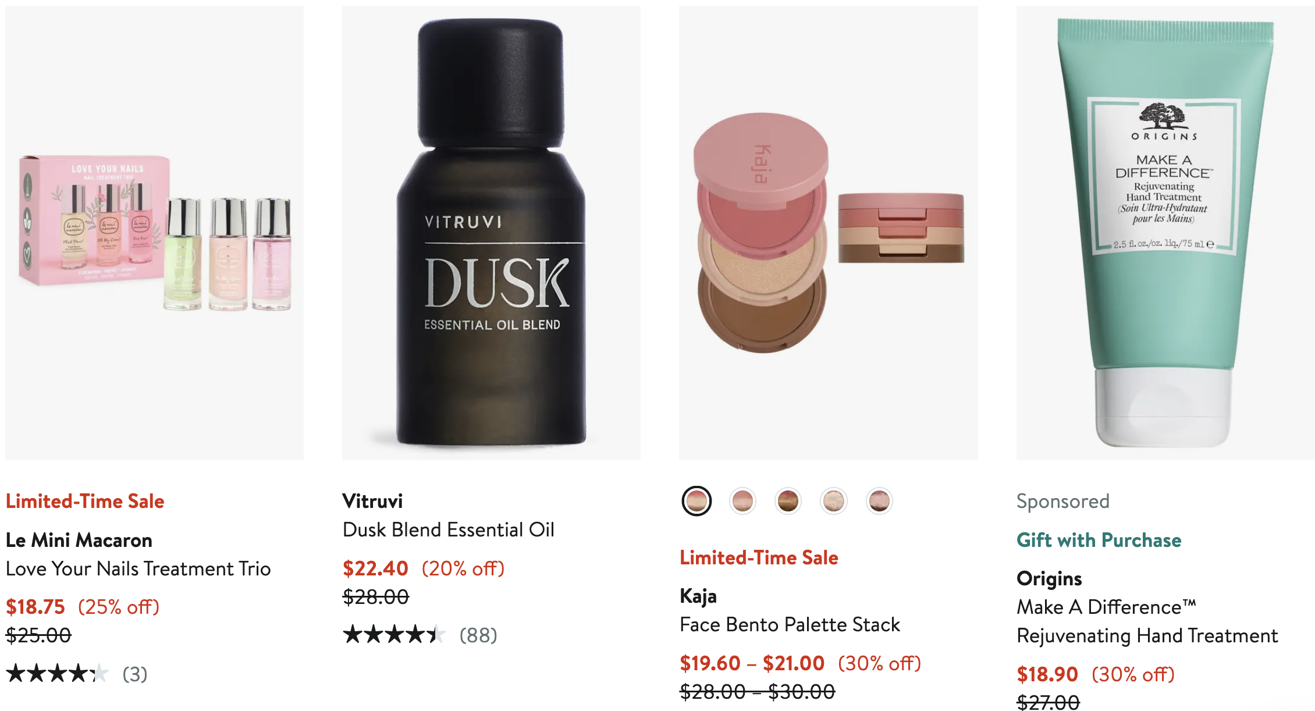Pick the third bronze Kaja swatch
1315x711 pixels.
tap(788, 501)
